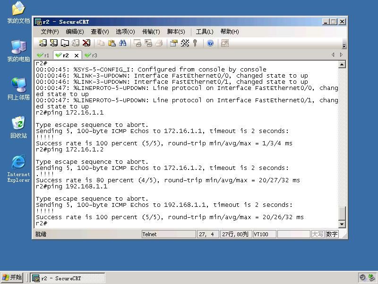378x284 pixels.
Task: Click the 开始 Start button
Action: (12, 277)
